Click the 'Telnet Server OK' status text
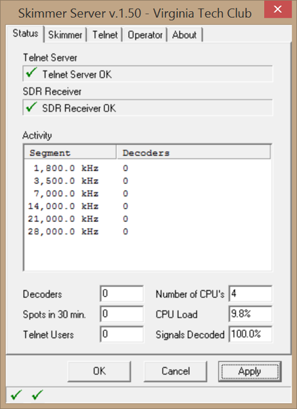297x409 pixels. pos(77,74)
